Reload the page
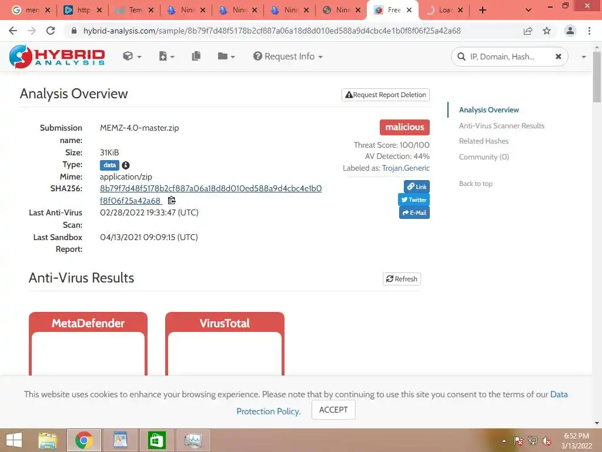Screen dimensions: 602x452 pos(51,31)
